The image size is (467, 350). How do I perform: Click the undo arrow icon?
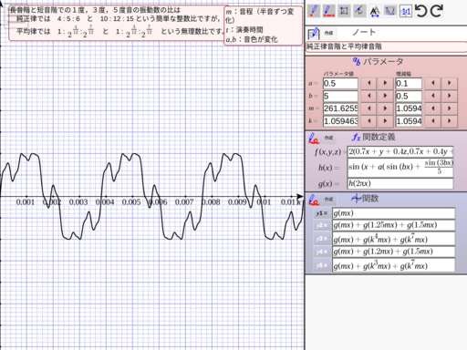tap(421, 11)
